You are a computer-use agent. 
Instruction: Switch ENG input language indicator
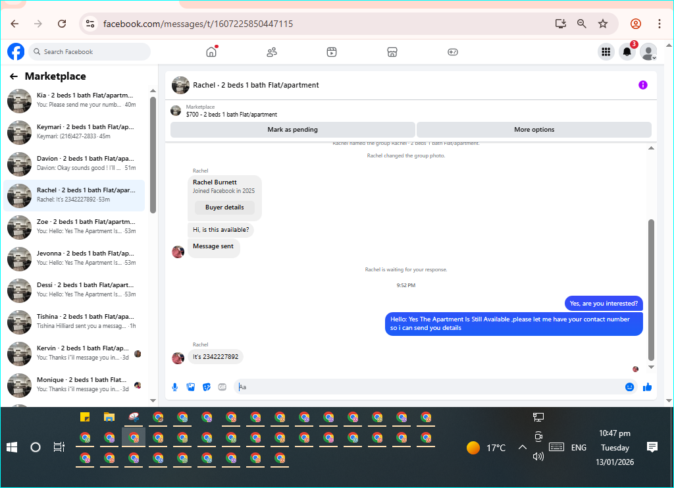pyautogui.click(x=579, y=448)
